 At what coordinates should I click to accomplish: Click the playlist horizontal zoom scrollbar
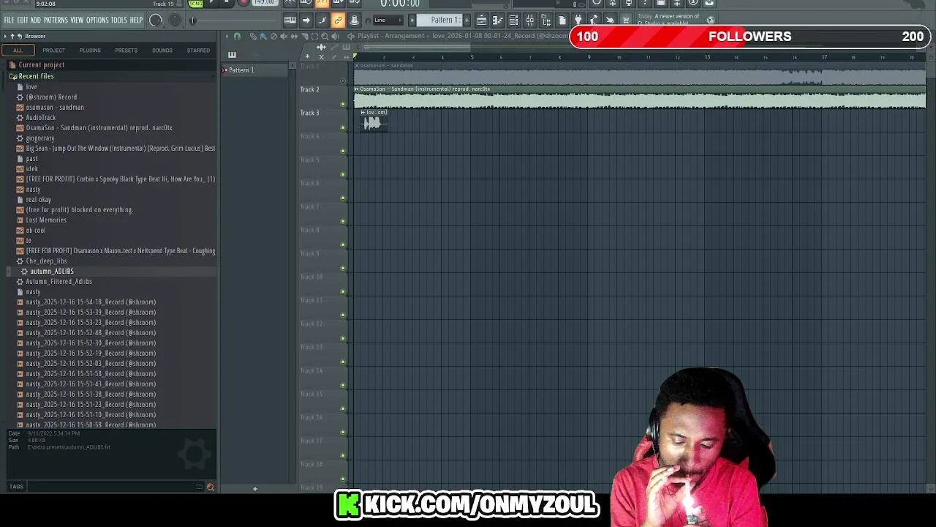tap(417, 47)
